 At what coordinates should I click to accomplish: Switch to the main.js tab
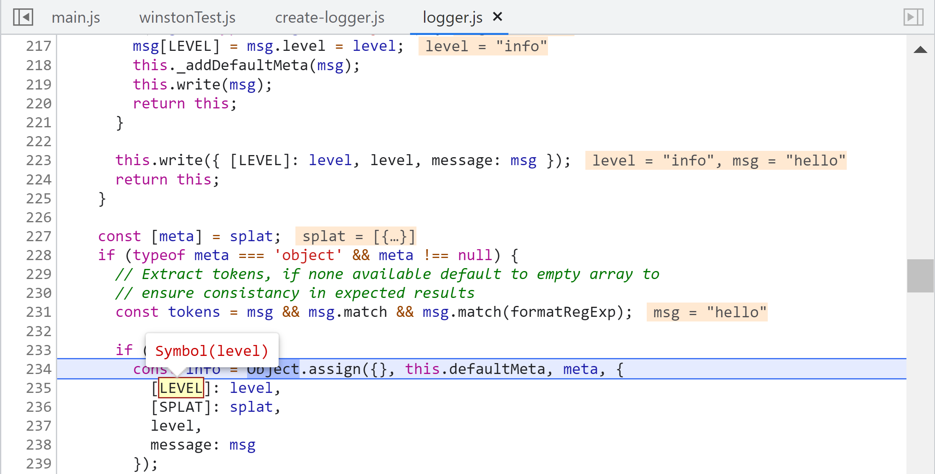tap(76, 18)
